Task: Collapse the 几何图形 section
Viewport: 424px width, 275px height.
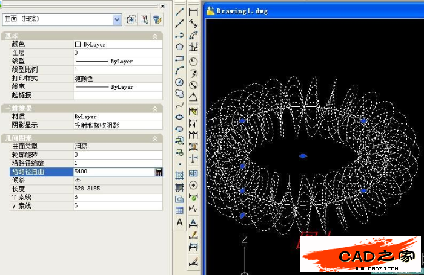Action: coord(155,138)
